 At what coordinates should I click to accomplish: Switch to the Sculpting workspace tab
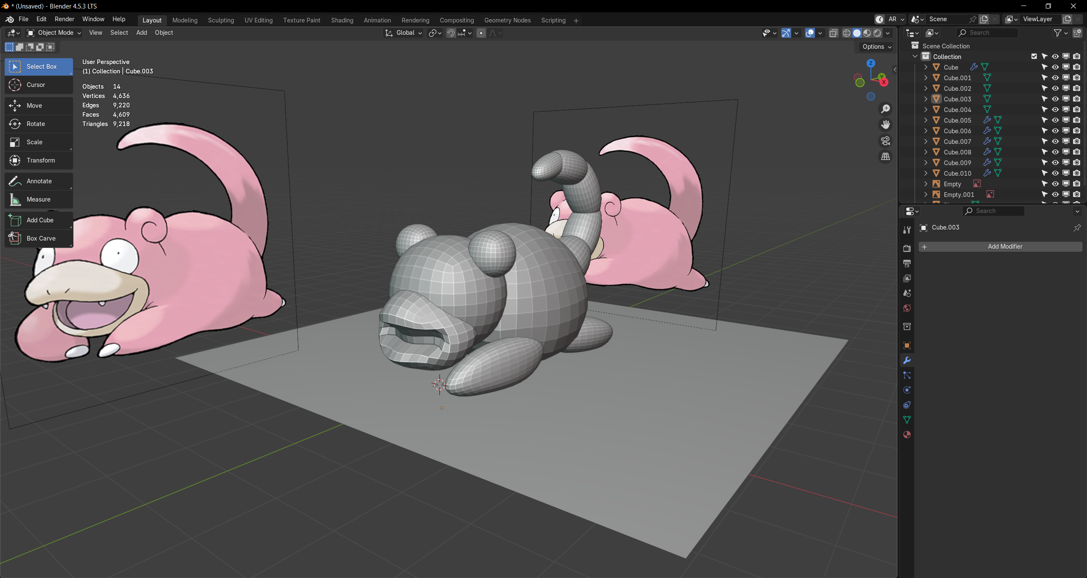[221, 20]
